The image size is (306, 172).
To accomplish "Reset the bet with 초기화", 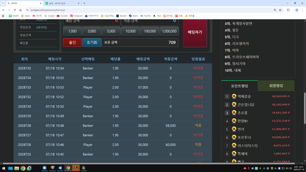I will tap(92, 42).
